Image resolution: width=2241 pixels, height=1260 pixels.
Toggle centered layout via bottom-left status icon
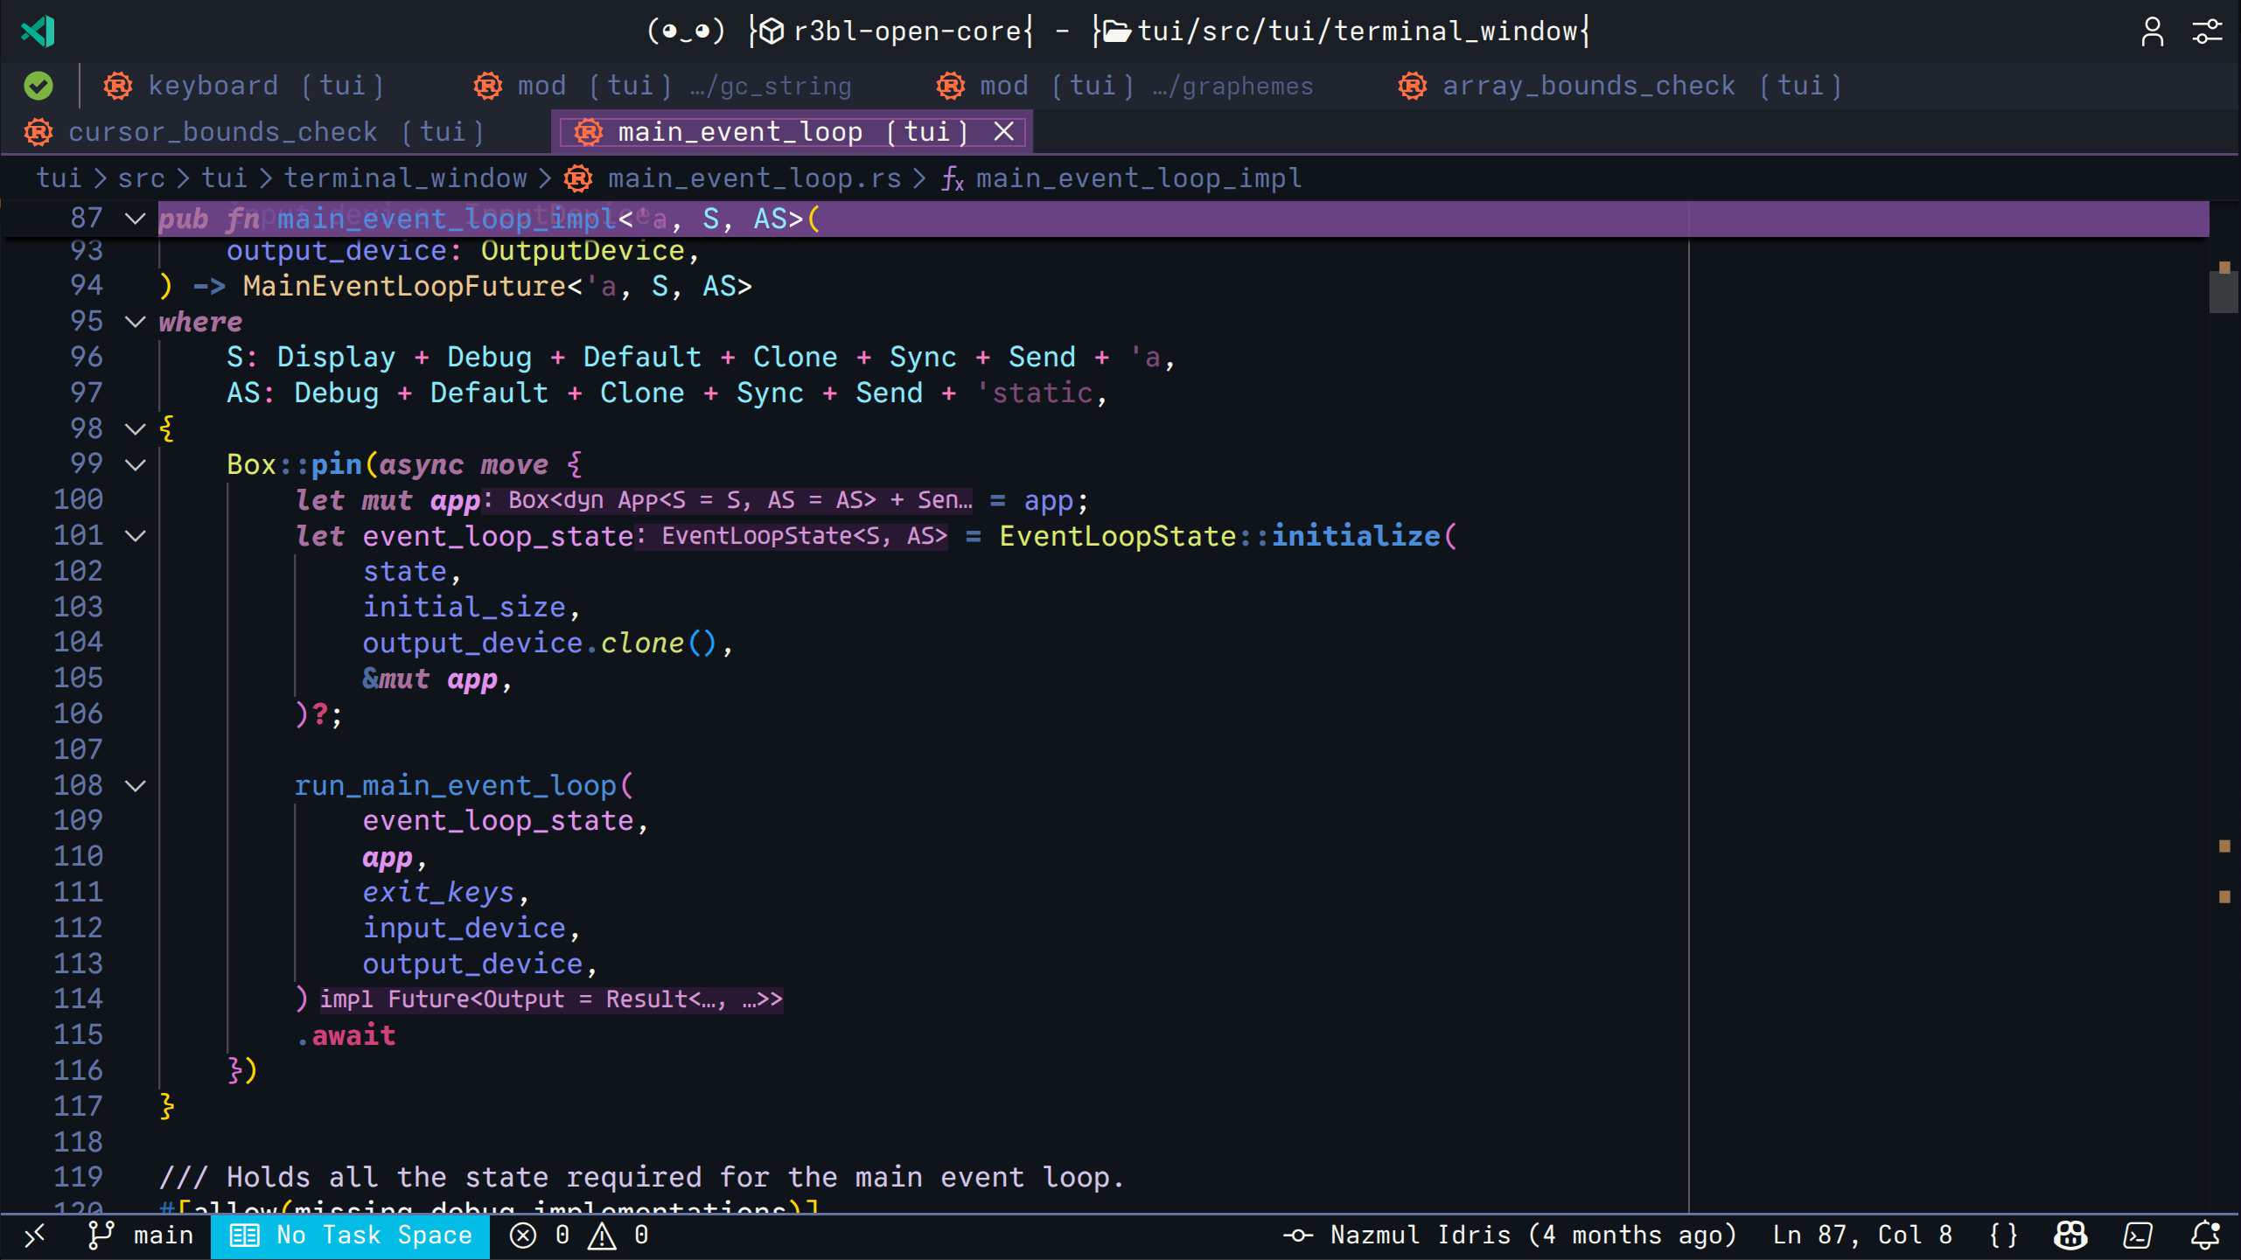tap(35, 1235)
